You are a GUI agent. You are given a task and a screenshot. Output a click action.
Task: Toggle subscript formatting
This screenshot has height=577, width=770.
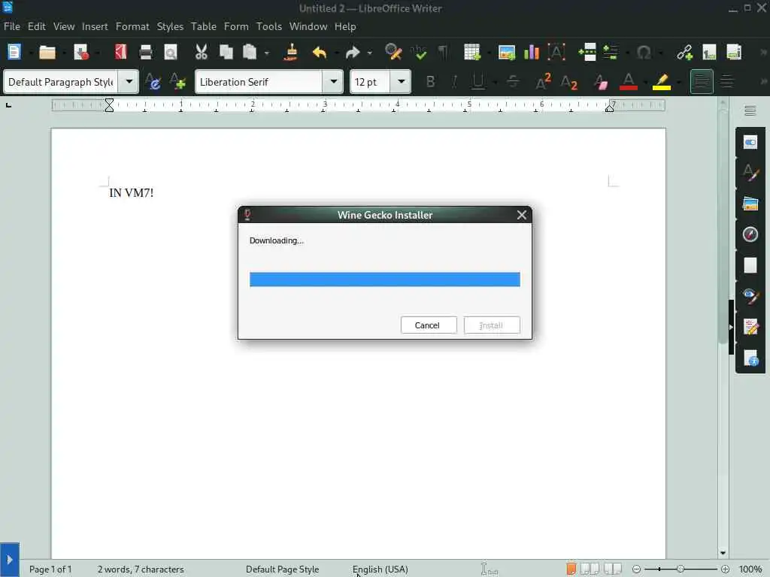tap(568, 81)
